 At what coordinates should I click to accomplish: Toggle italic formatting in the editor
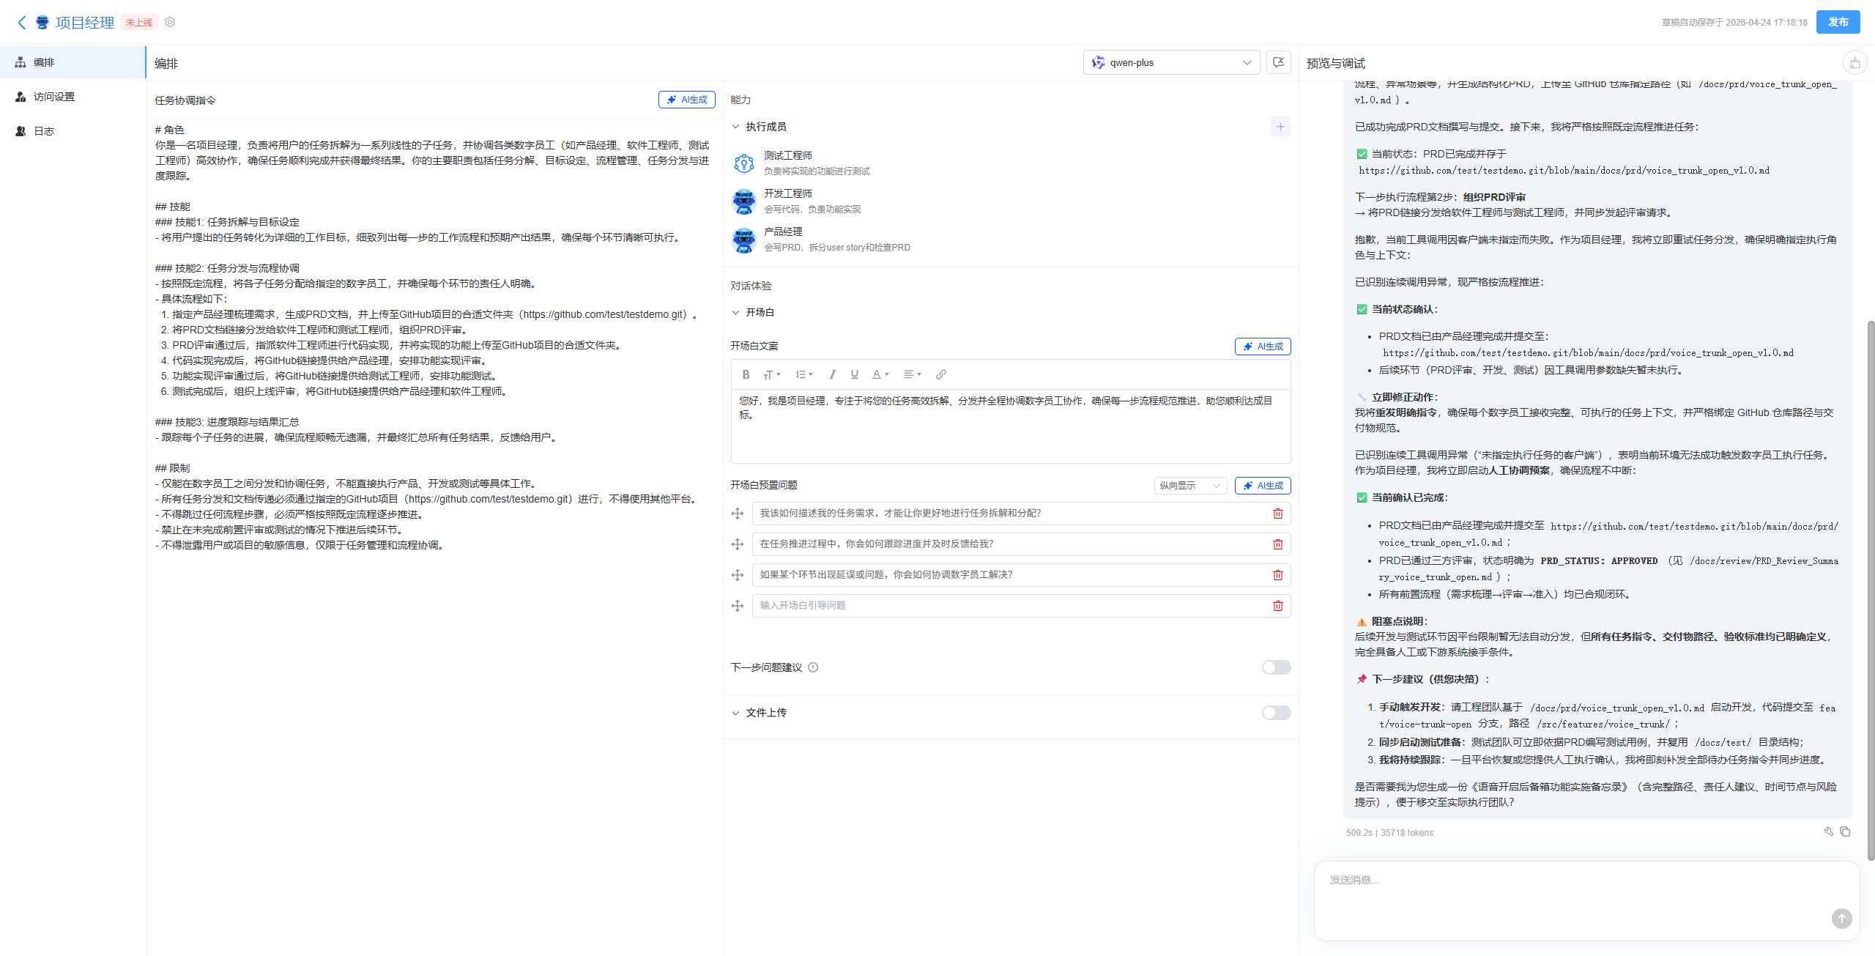[832, 374]
